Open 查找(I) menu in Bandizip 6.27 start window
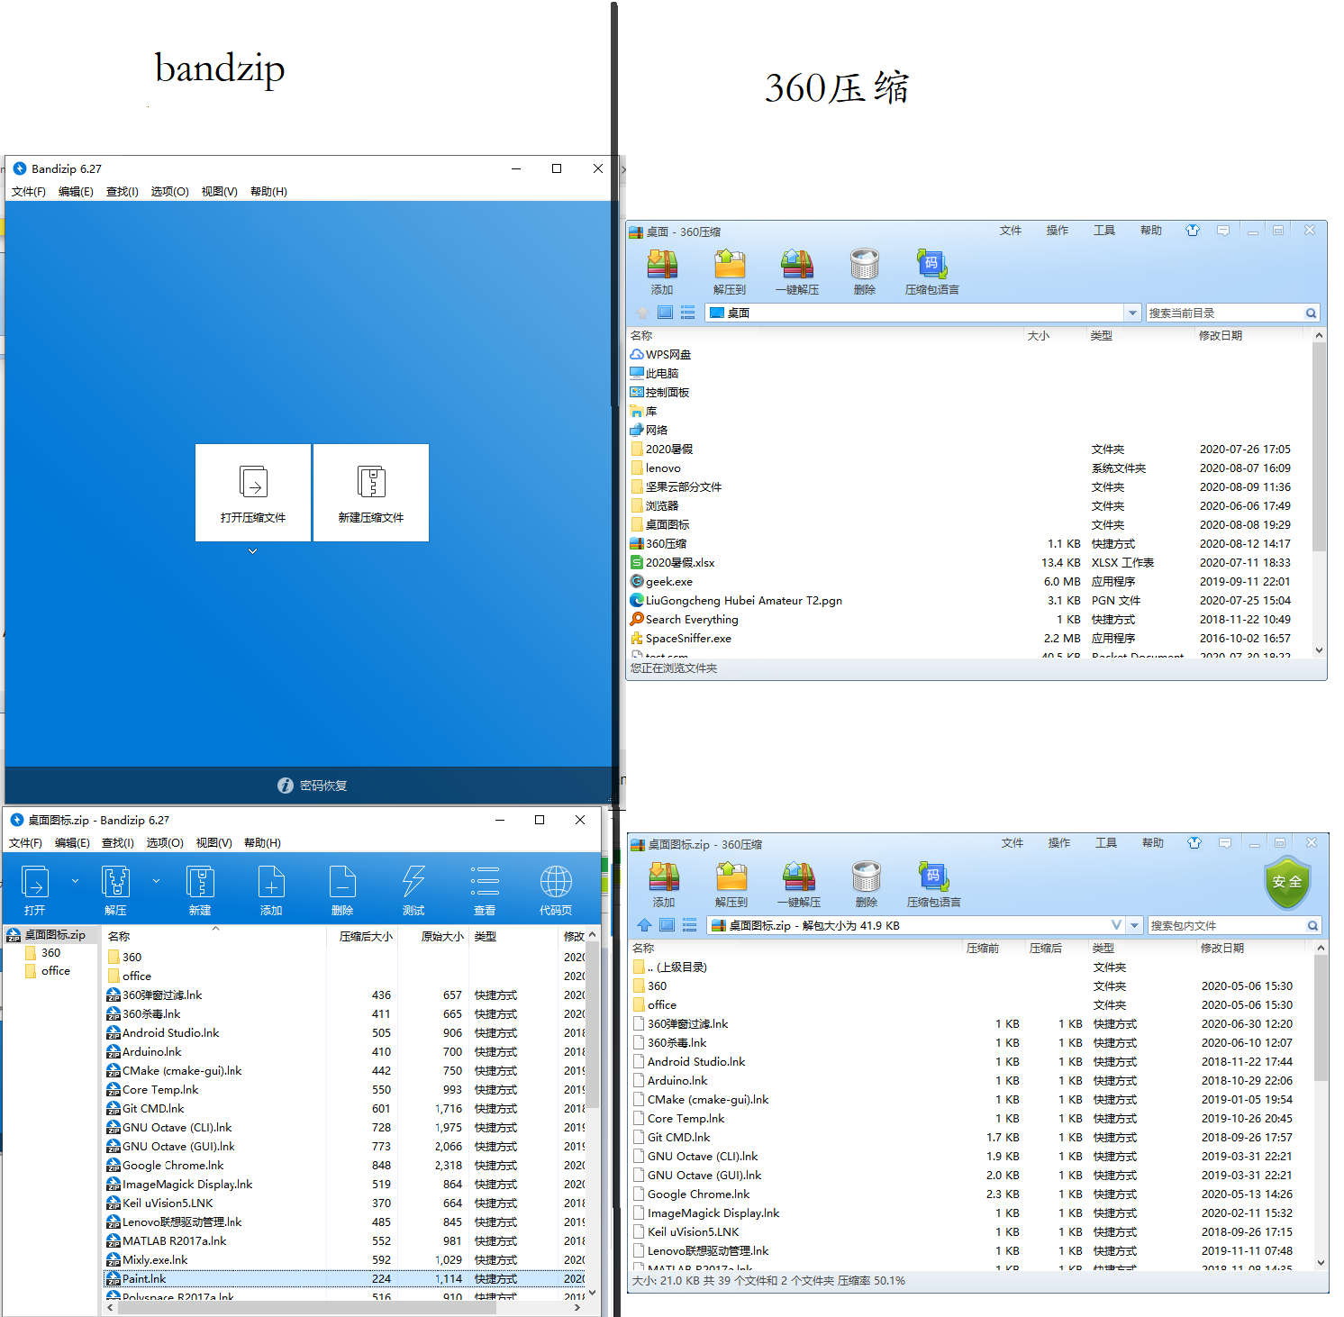The width and height of the screenshot is (1344, 1317). click(122, 191)
